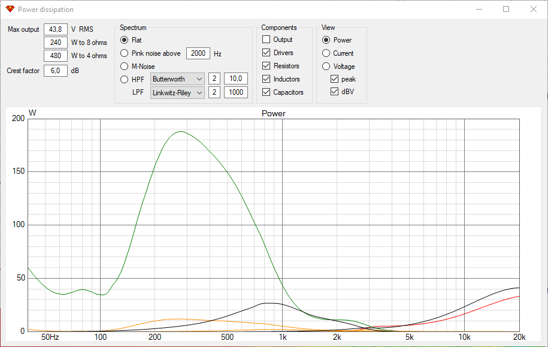548x347 pixels.
Task: Maximize the Power dissipation window
Action: point(506,9)
